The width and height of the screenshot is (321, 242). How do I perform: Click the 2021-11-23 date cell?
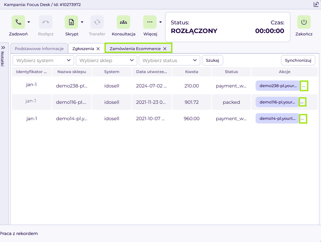[152, 102]
